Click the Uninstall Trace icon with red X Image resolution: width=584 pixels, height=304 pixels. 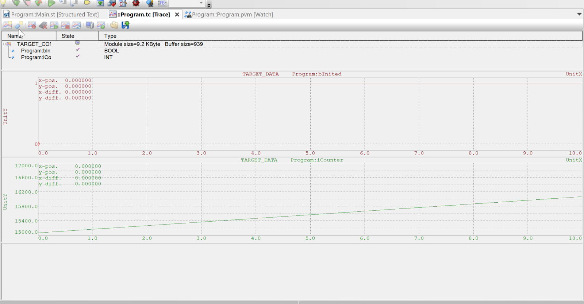43,25
